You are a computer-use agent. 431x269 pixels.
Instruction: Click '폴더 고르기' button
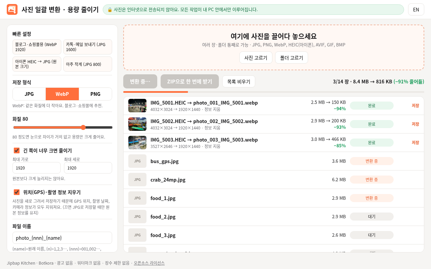tap(292, 57)
